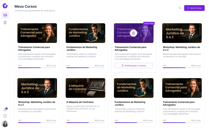Open the A Máquina de Contratos thumbnail
The width and height of the screenshot is (209, 130).
tap(85, 88)
